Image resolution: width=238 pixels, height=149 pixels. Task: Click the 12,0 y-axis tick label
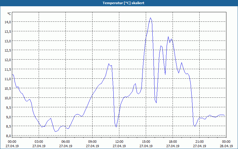8,60
